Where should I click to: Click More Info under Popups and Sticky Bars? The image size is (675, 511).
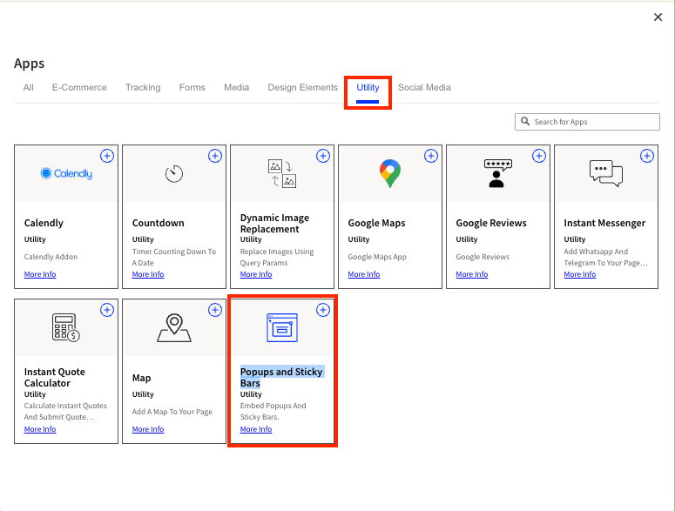[256, 429]
